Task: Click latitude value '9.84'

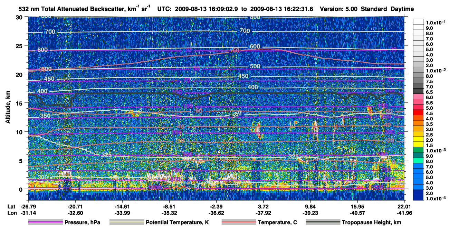Action: point(311,206)
